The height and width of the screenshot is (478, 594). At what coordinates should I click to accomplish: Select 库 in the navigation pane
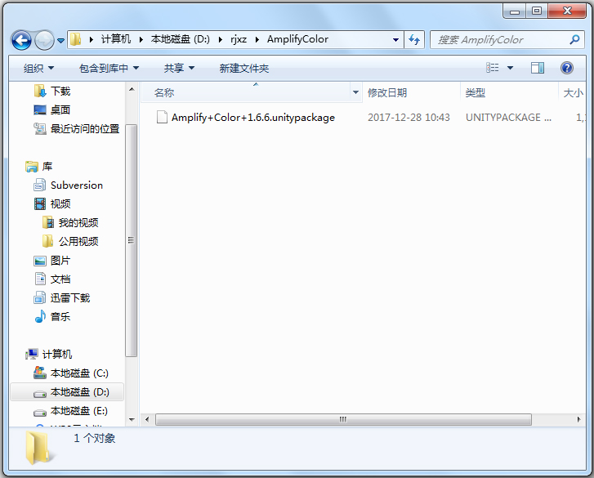[47, 166]
